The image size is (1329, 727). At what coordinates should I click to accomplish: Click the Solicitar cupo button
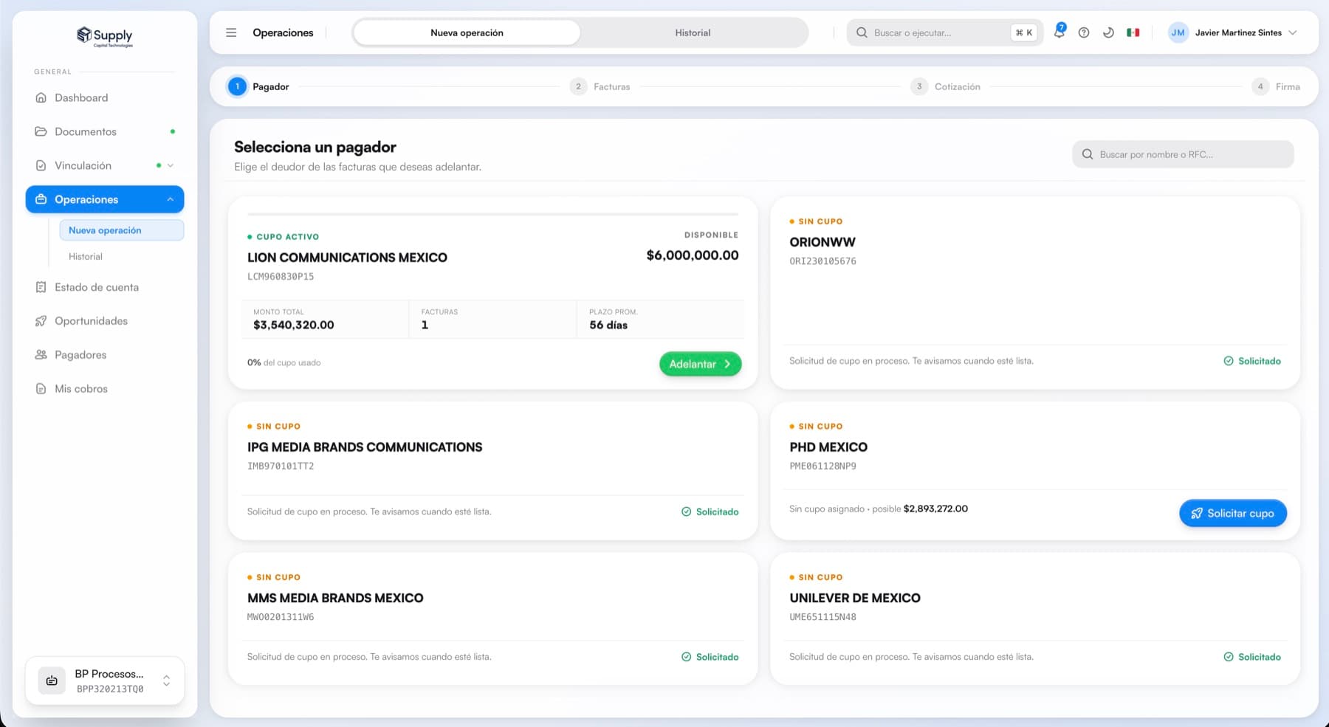coord(1233,513)
